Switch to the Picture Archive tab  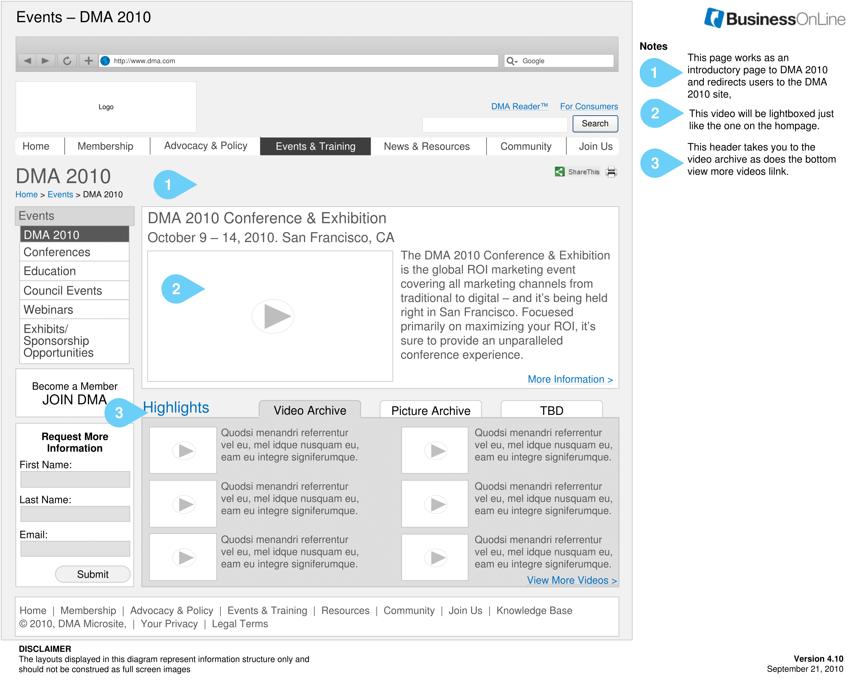[x=431, y=410]
